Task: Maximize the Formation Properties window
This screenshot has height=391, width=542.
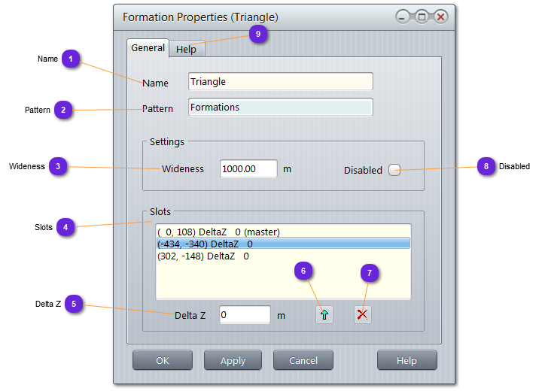Action: coord(422,17)
